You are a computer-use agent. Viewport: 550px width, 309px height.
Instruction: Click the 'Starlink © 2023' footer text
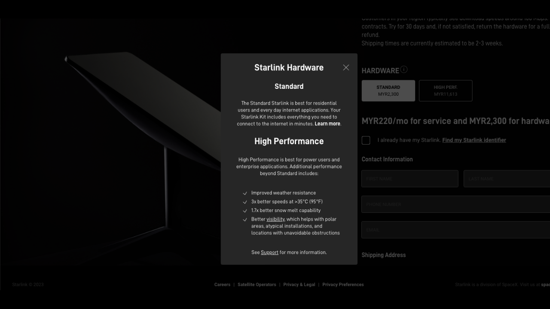tap(28, 285)
